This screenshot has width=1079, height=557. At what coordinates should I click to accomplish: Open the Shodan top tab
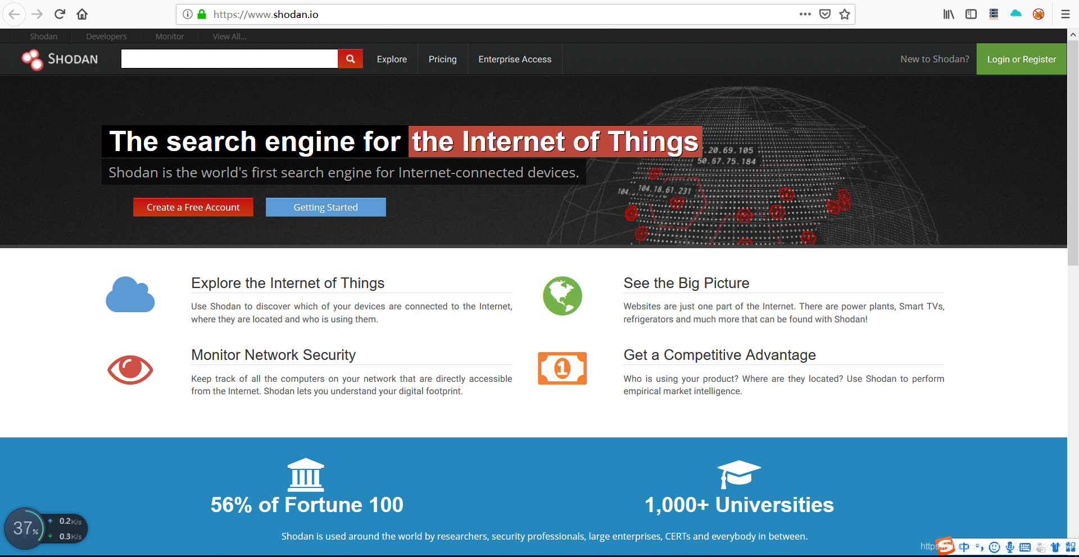point(44,36)
